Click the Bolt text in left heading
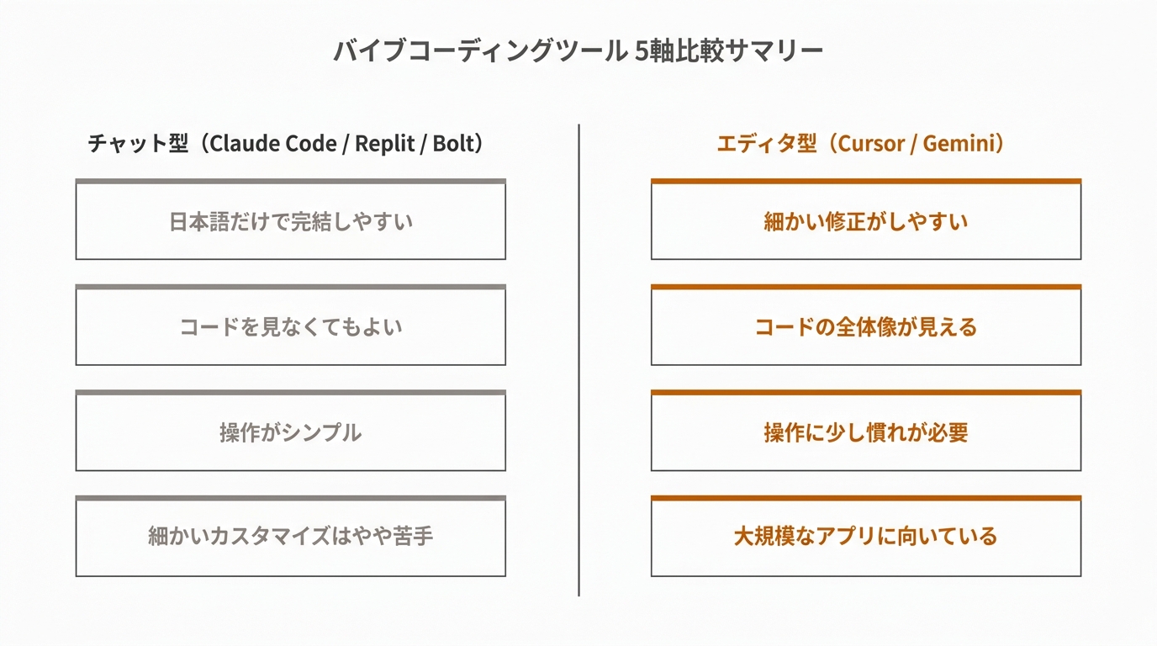The height and width of the screenshot is (646, 1157). pyautogui.click(x=452, y=144)
